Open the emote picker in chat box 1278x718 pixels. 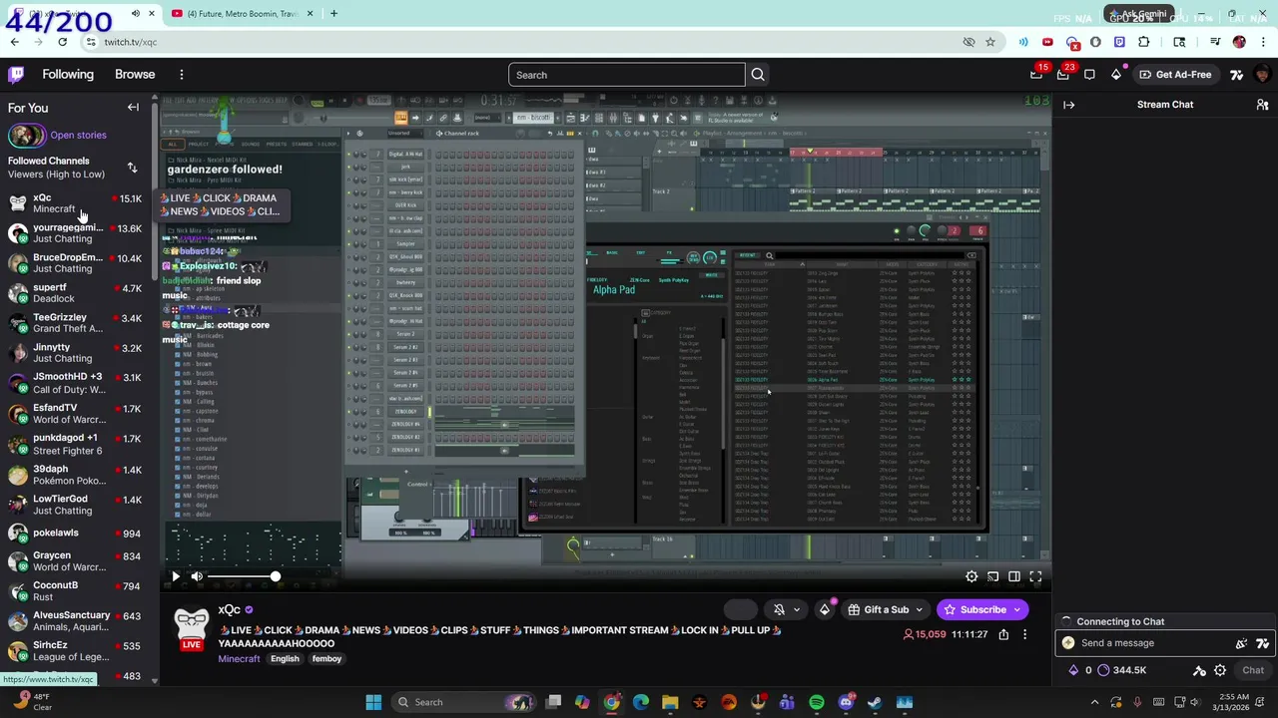(1241, 643)
